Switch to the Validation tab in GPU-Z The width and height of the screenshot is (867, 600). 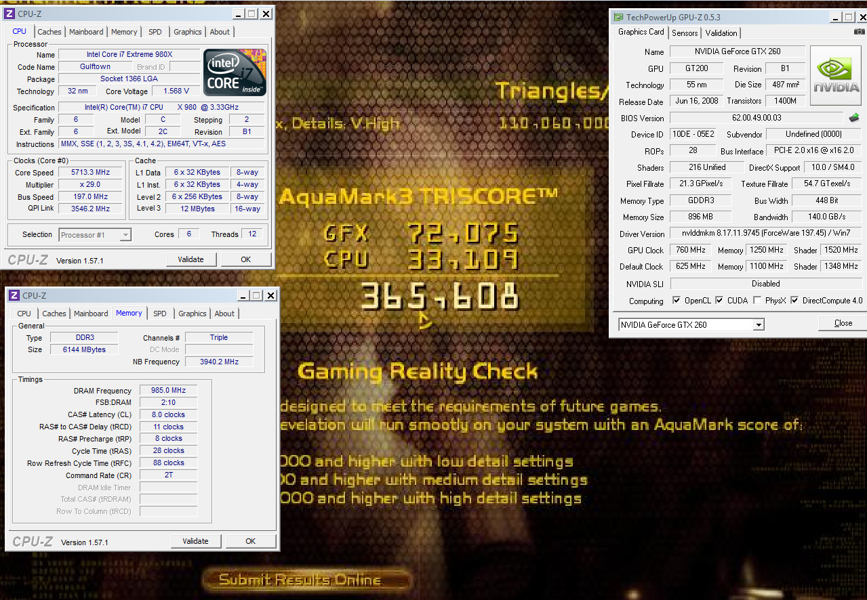[721, 33]
